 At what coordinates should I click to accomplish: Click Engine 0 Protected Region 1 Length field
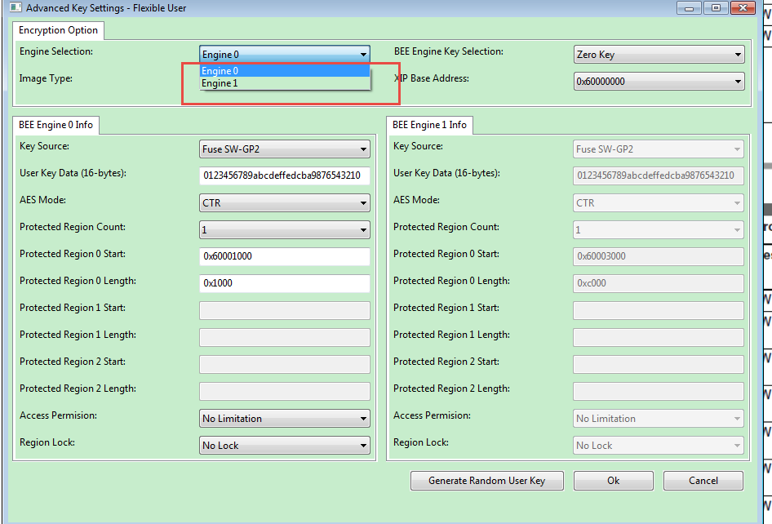click(285, 337)
